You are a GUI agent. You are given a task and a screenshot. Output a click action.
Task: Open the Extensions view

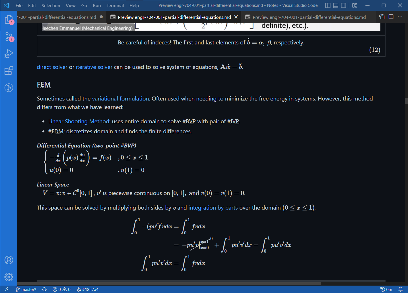pos(9,71)
